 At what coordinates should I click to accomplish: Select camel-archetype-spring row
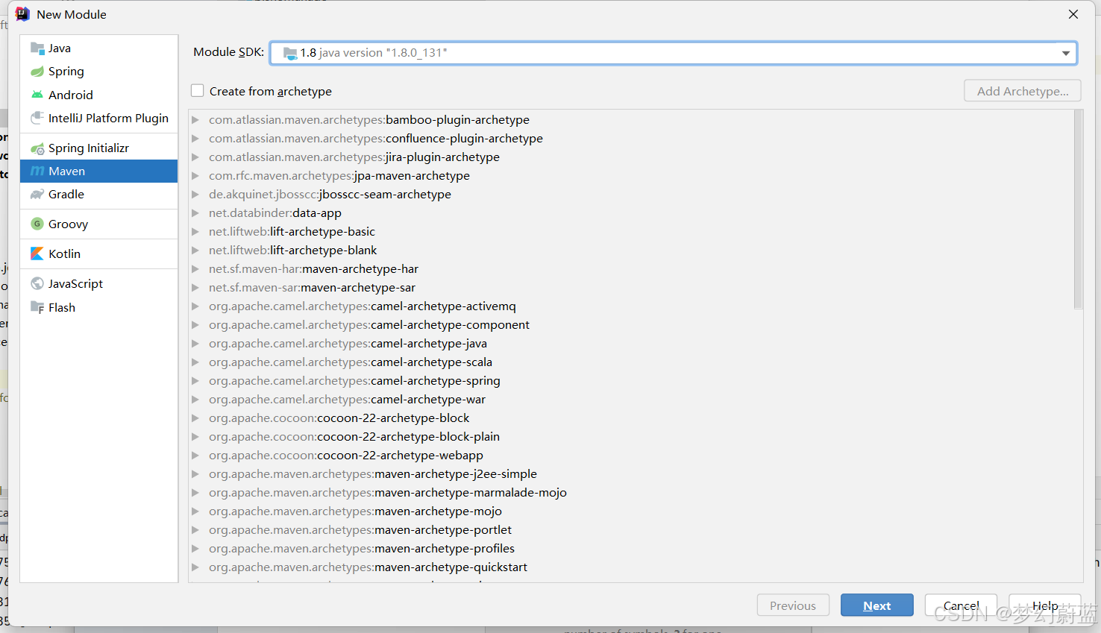pyautogui.click(x=631, y=381)
